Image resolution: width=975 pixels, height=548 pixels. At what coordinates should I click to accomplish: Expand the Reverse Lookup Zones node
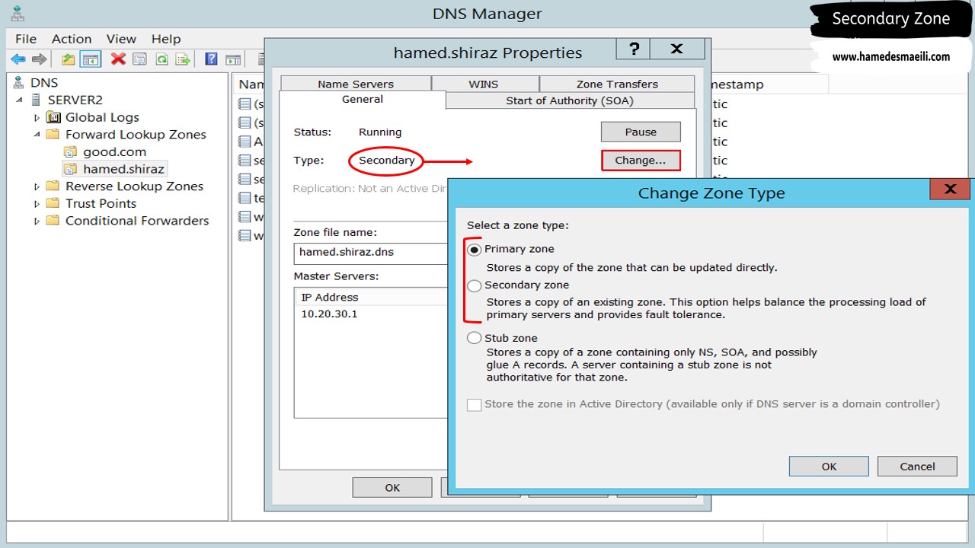click(37, 186)
